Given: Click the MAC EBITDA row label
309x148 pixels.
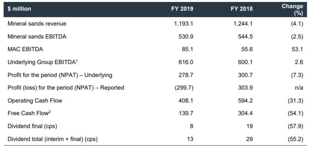Looking at the screenshot, I should [x=25, y=49].
